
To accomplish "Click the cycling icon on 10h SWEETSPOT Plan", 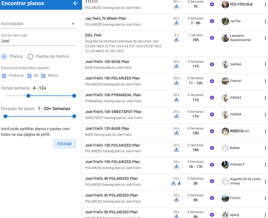I will (x=177, y=117).
